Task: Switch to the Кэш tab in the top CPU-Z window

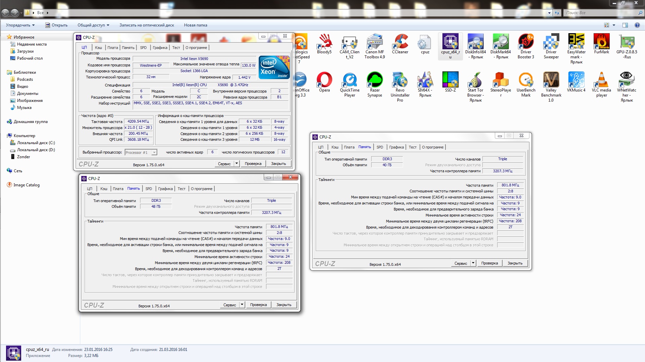Action: coord(98,48)
